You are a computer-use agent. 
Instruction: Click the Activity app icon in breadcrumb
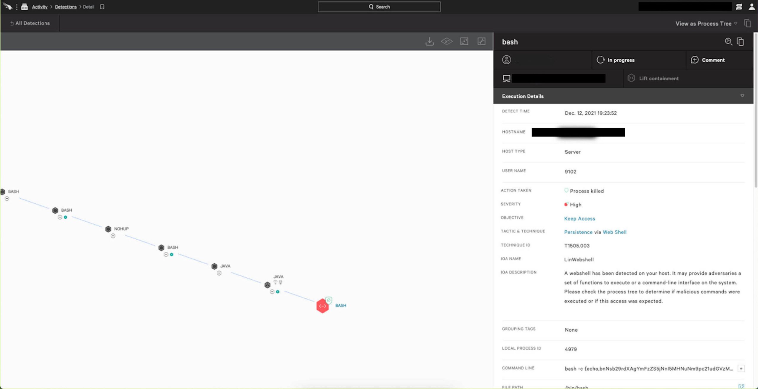coord(25,7)
